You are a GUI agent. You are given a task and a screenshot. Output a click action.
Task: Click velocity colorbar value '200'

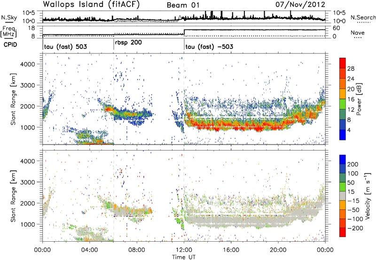353,164
